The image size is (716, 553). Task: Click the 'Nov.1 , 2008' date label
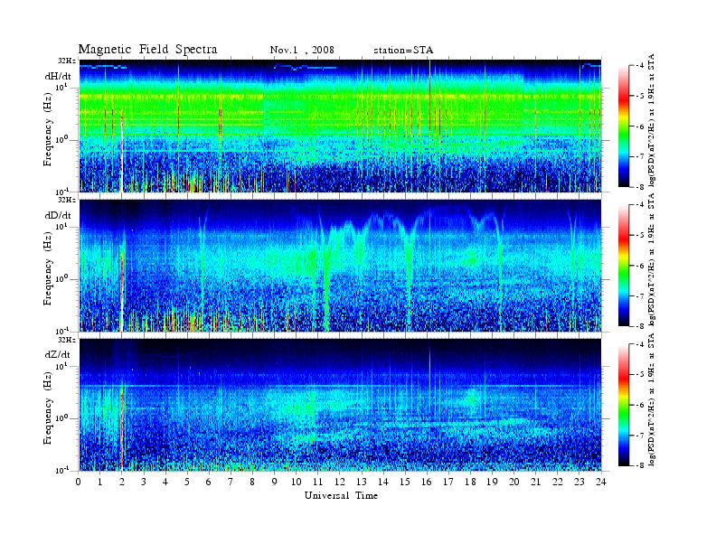(302, 50)
